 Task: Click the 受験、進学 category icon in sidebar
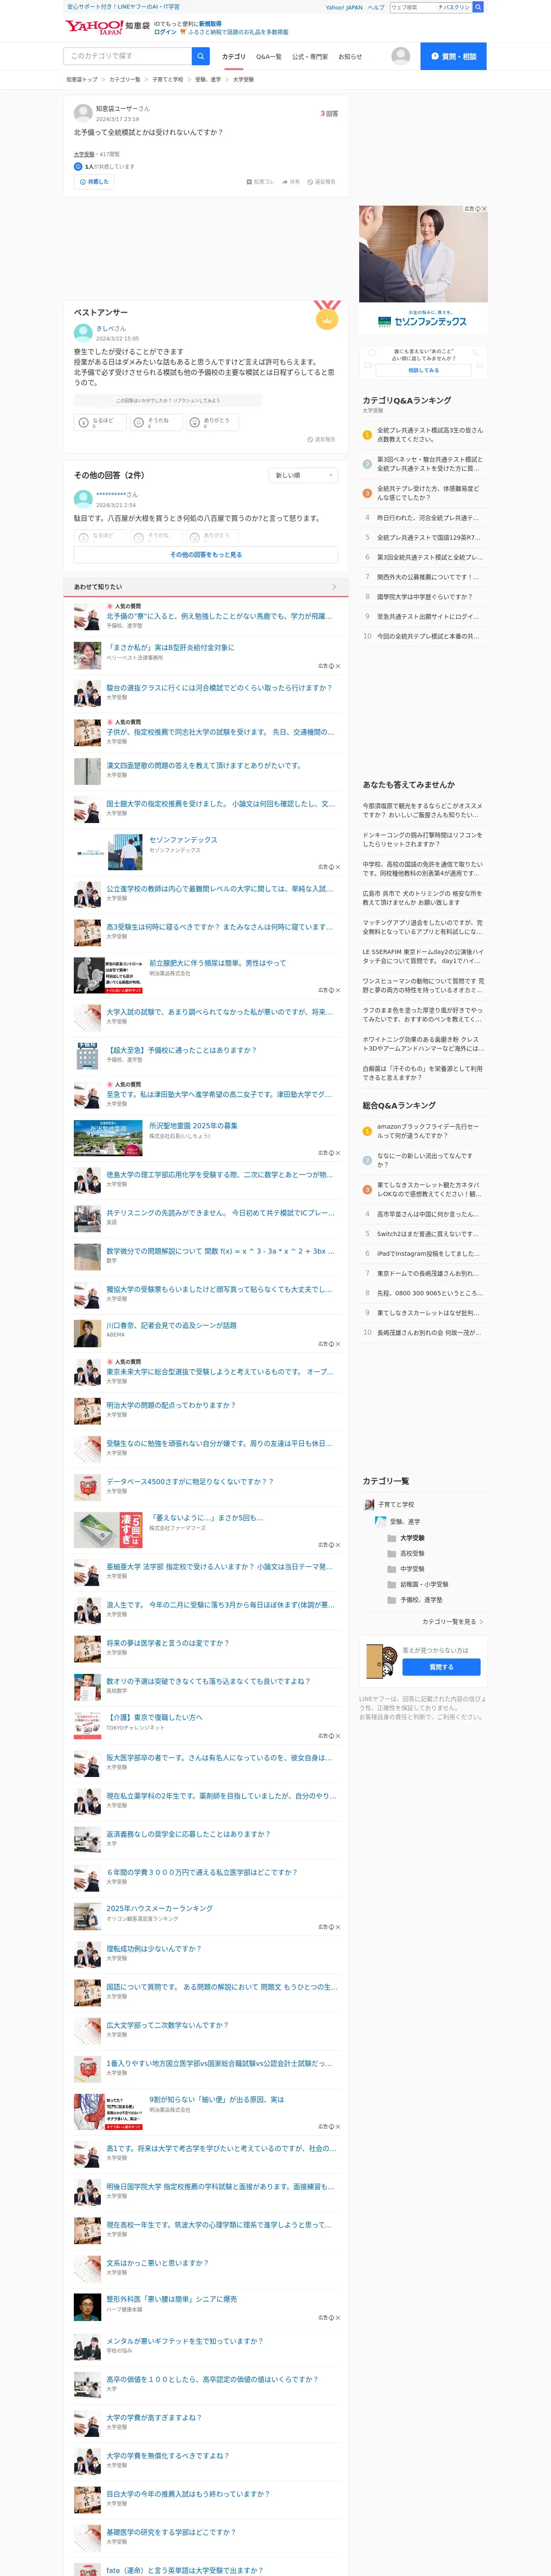(x=380, y=1521)
